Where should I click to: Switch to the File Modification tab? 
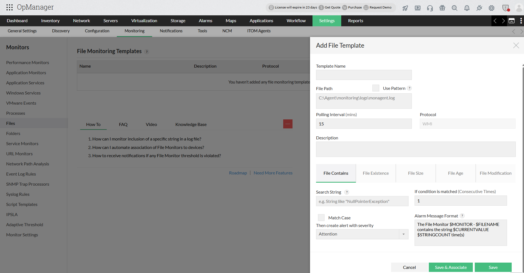pyautogui.click(x=496, y=173)
